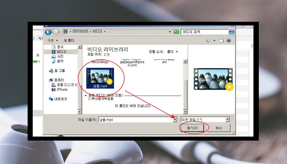Click the green battery icon in background window
Screen dimensions: 287x164
(35, 61)
